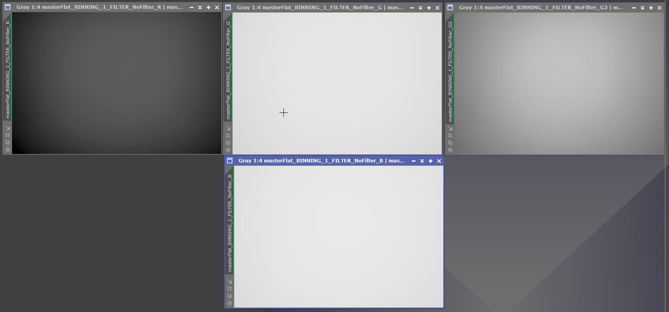Screen dimensions: 669x312
Task: Select vertical view tab masterFlat_BINNING_1_FILTER_NoFilter_B
Action: coord(230,223)
